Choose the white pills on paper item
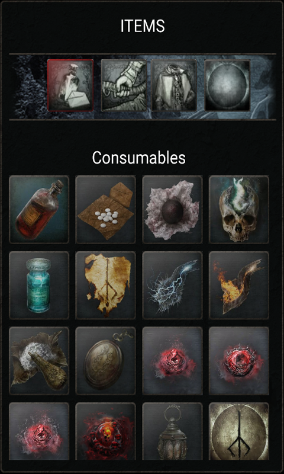This screenshot has height=474, width=284. coord(106,210)
